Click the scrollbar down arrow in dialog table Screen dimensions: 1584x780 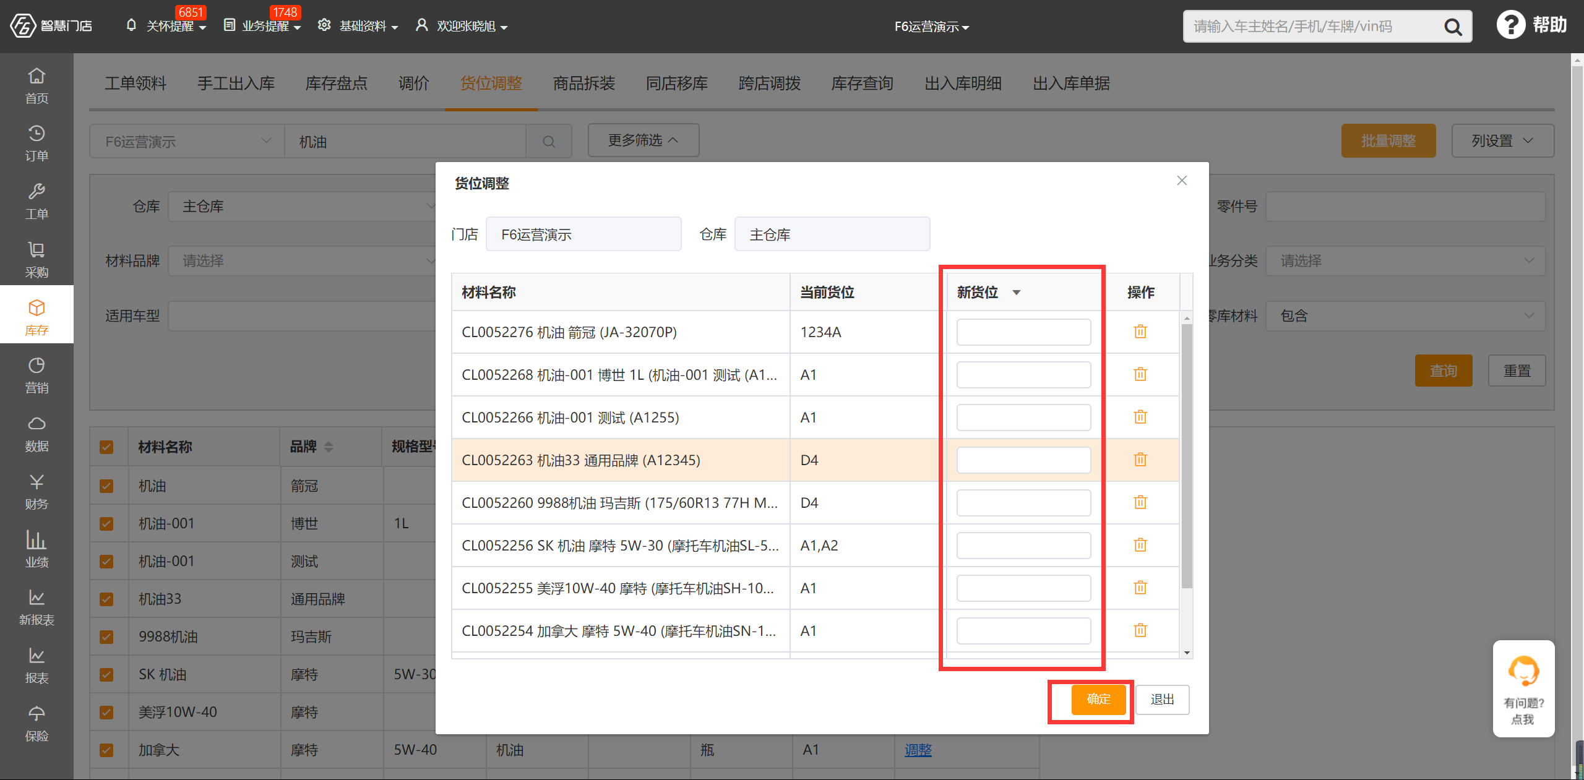(1186, 653)
